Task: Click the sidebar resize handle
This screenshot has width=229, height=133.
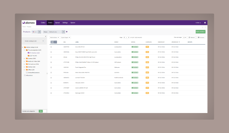Action: coord(47,73)
